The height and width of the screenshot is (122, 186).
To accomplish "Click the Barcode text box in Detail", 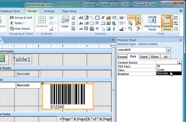I will pyautogui.click(x=28, y=85).
